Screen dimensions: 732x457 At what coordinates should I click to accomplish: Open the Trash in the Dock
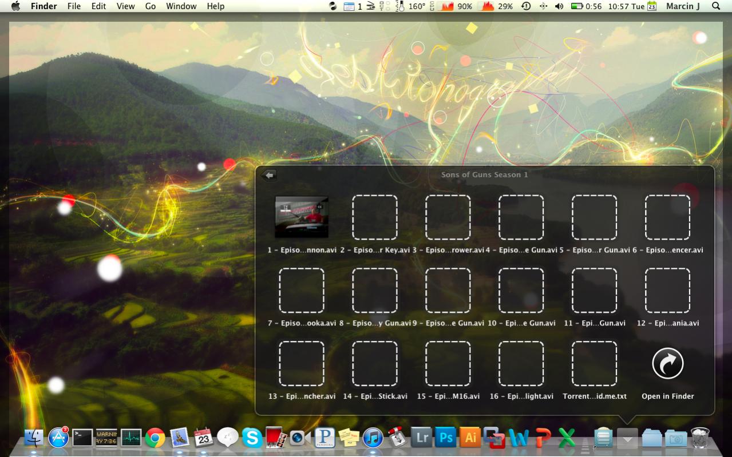[x=701, y=438]
